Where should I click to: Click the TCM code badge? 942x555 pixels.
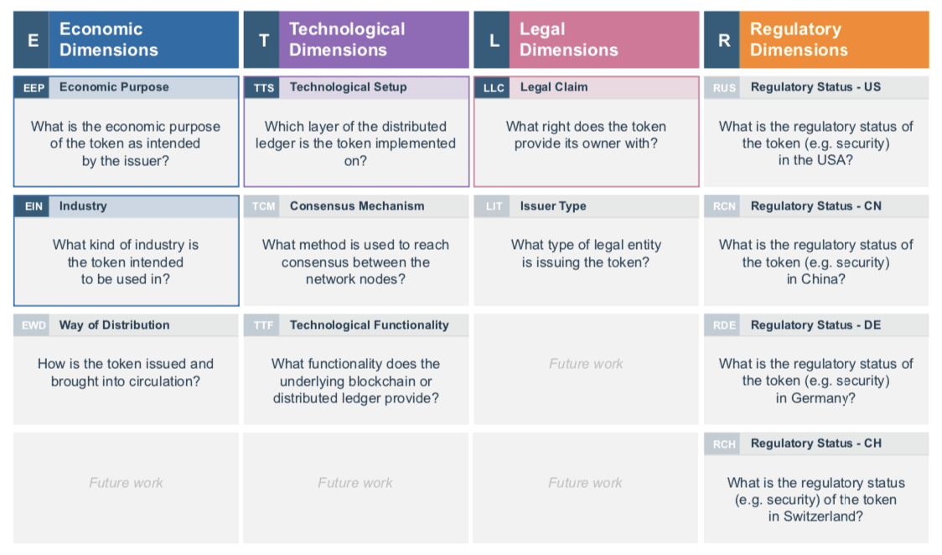263,206
